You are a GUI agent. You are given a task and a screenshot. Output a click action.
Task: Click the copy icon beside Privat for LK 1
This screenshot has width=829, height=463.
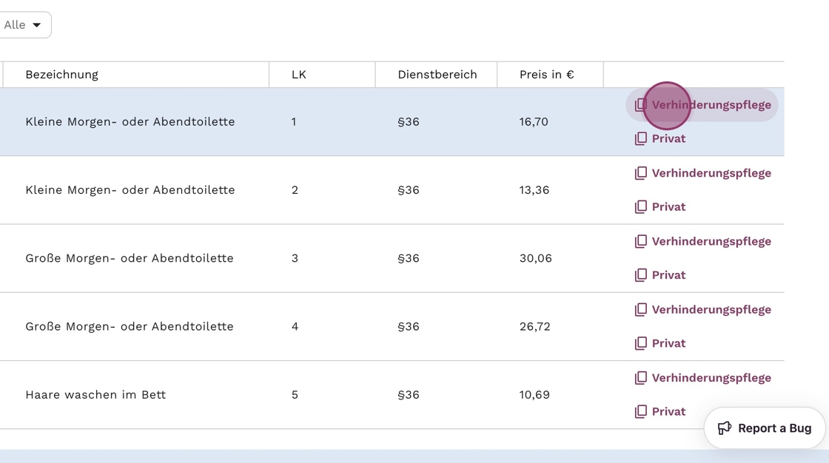click(x=641, y=138)
